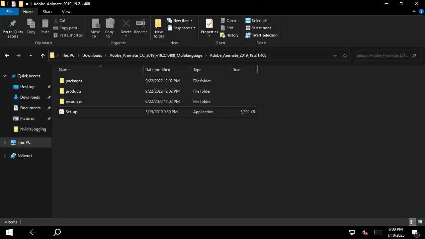Click Select all
Viewport: 425px width, 239px height.
(256, 21)
